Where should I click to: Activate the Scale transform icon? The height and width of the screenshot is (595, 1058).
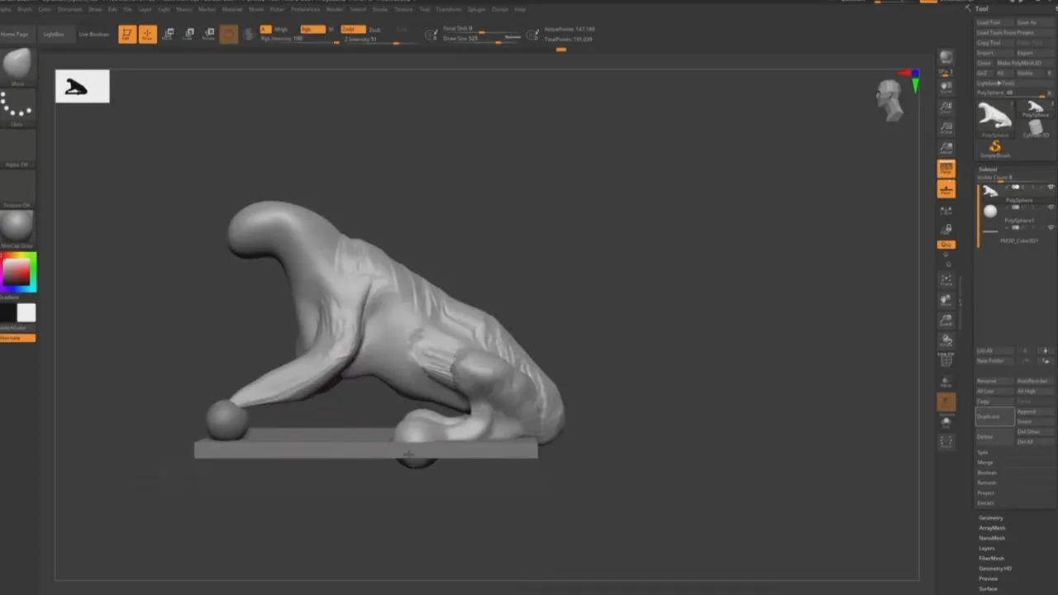coord(188,35)
